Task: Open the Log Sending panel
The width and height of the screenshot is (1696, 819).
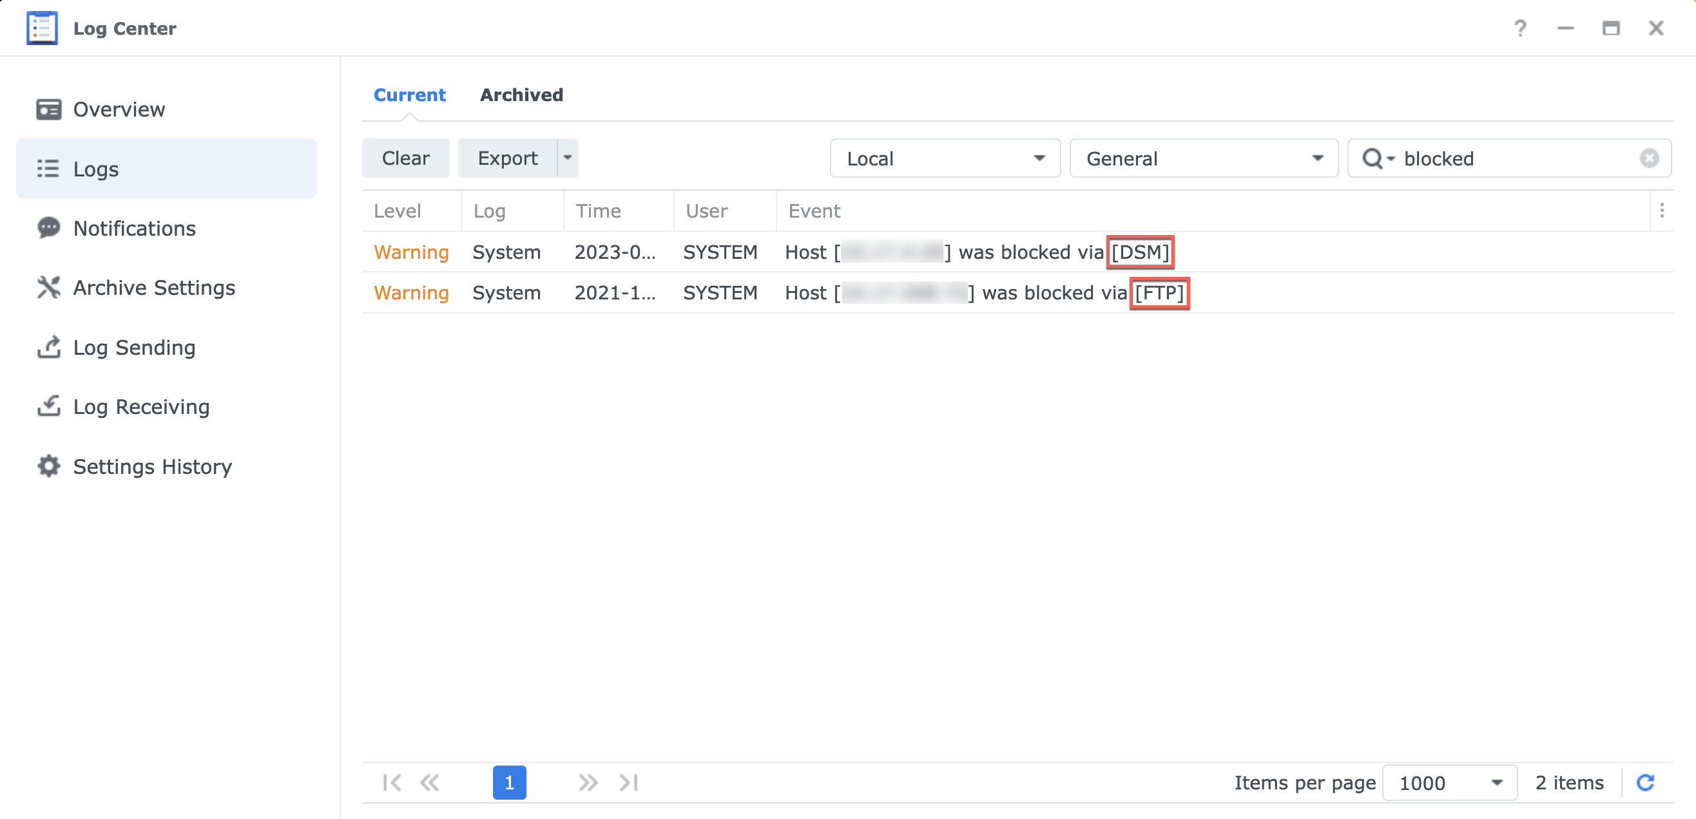Action: point(133,347)
